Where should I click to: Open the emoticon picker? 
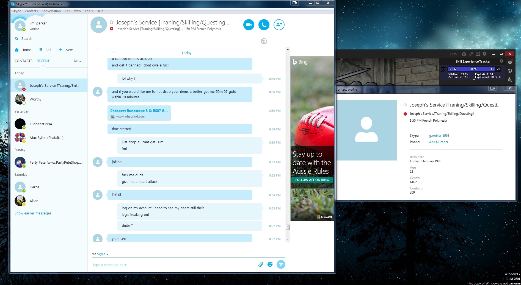[x=270, y=264]
